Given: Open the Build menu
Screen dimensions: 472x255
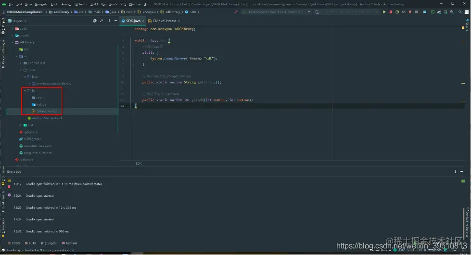Looking at the screenshot, I should coord(94,4).
